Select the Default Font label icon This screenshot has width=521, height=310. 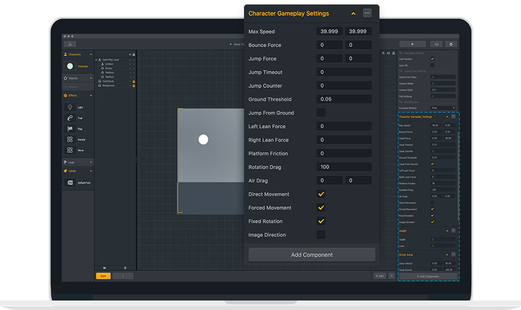tap(70, 183)
